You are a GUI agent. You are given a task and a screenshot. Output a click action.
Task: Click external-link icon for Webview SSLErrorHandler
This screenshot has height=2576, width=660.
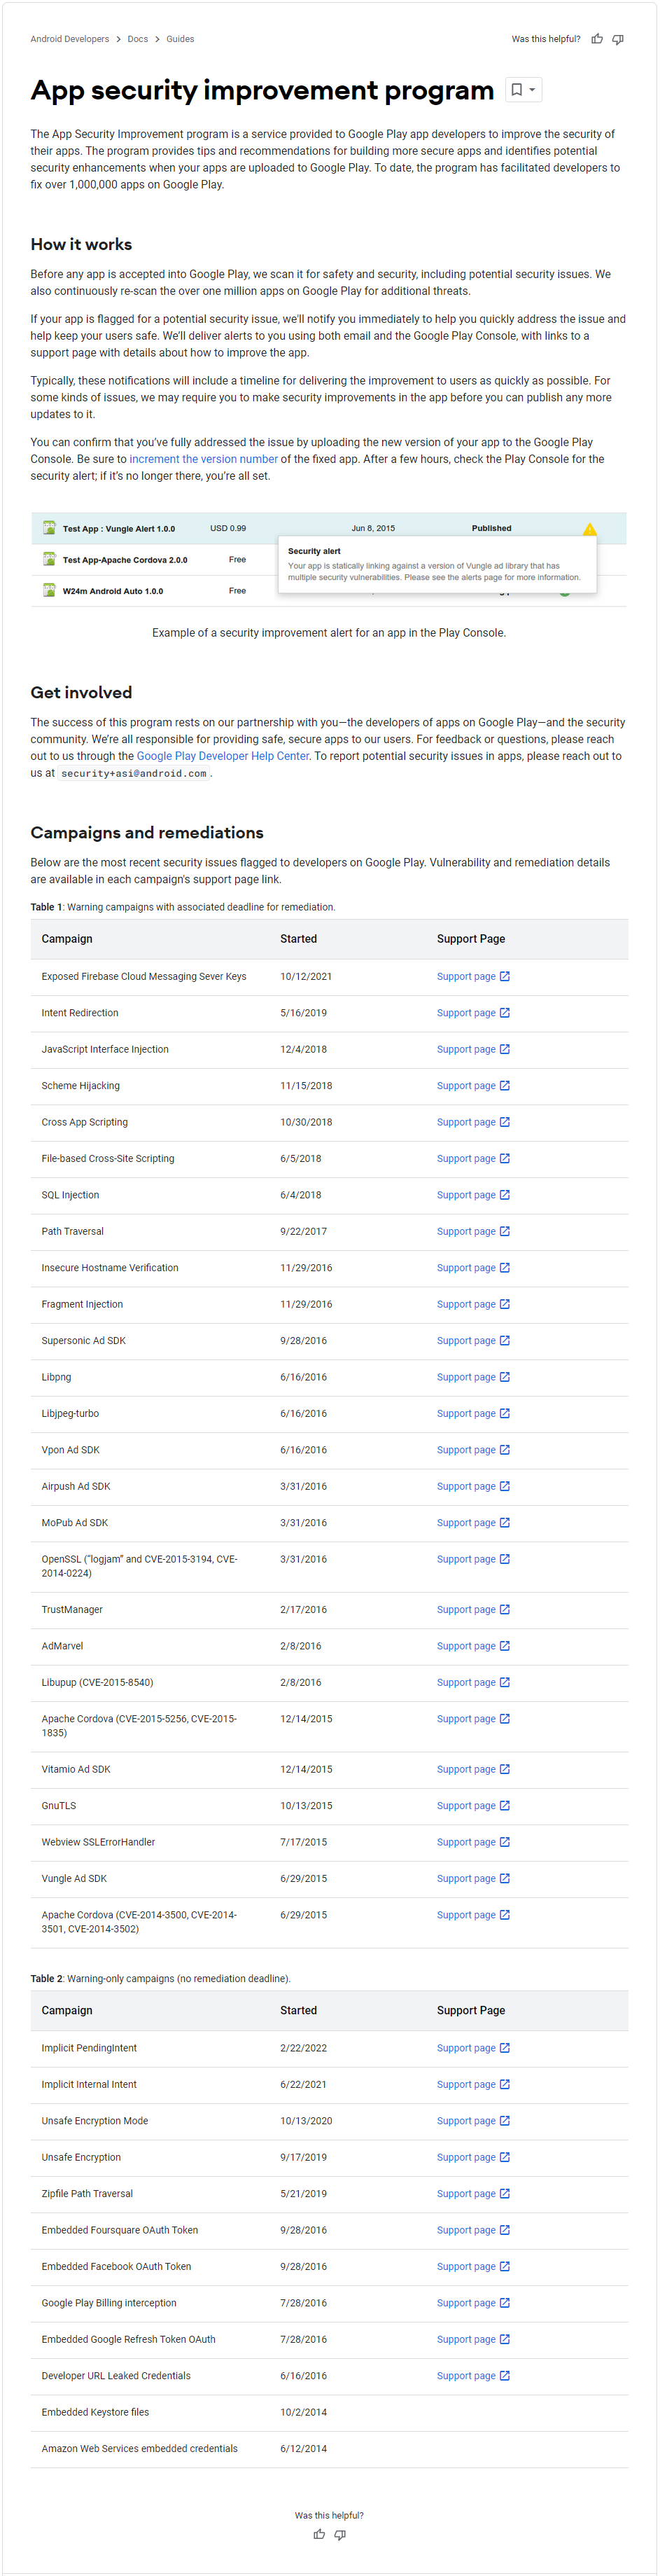click(x=505, y=1842)
